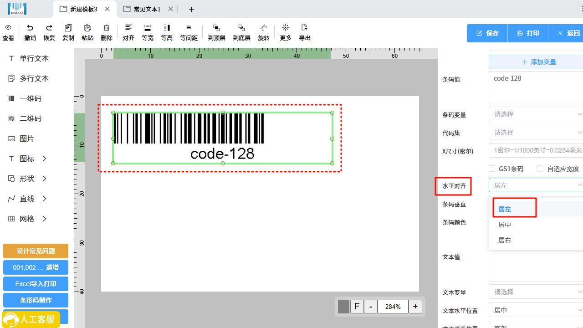Delete selection with the 删除 trash icon

tap(107, 28)
